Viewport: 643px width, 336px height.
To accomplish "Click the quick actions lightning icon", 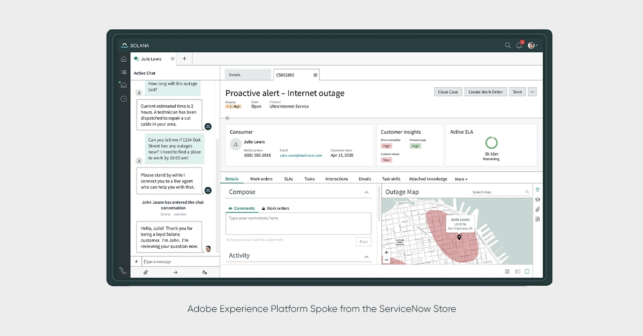I will coord(136,262).
